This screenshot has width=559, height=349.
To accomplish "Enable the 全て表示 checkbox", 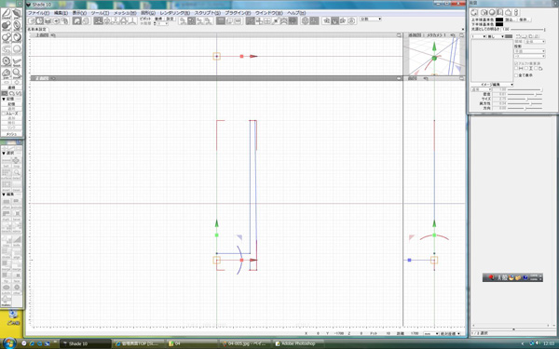I will coord(516,75).
